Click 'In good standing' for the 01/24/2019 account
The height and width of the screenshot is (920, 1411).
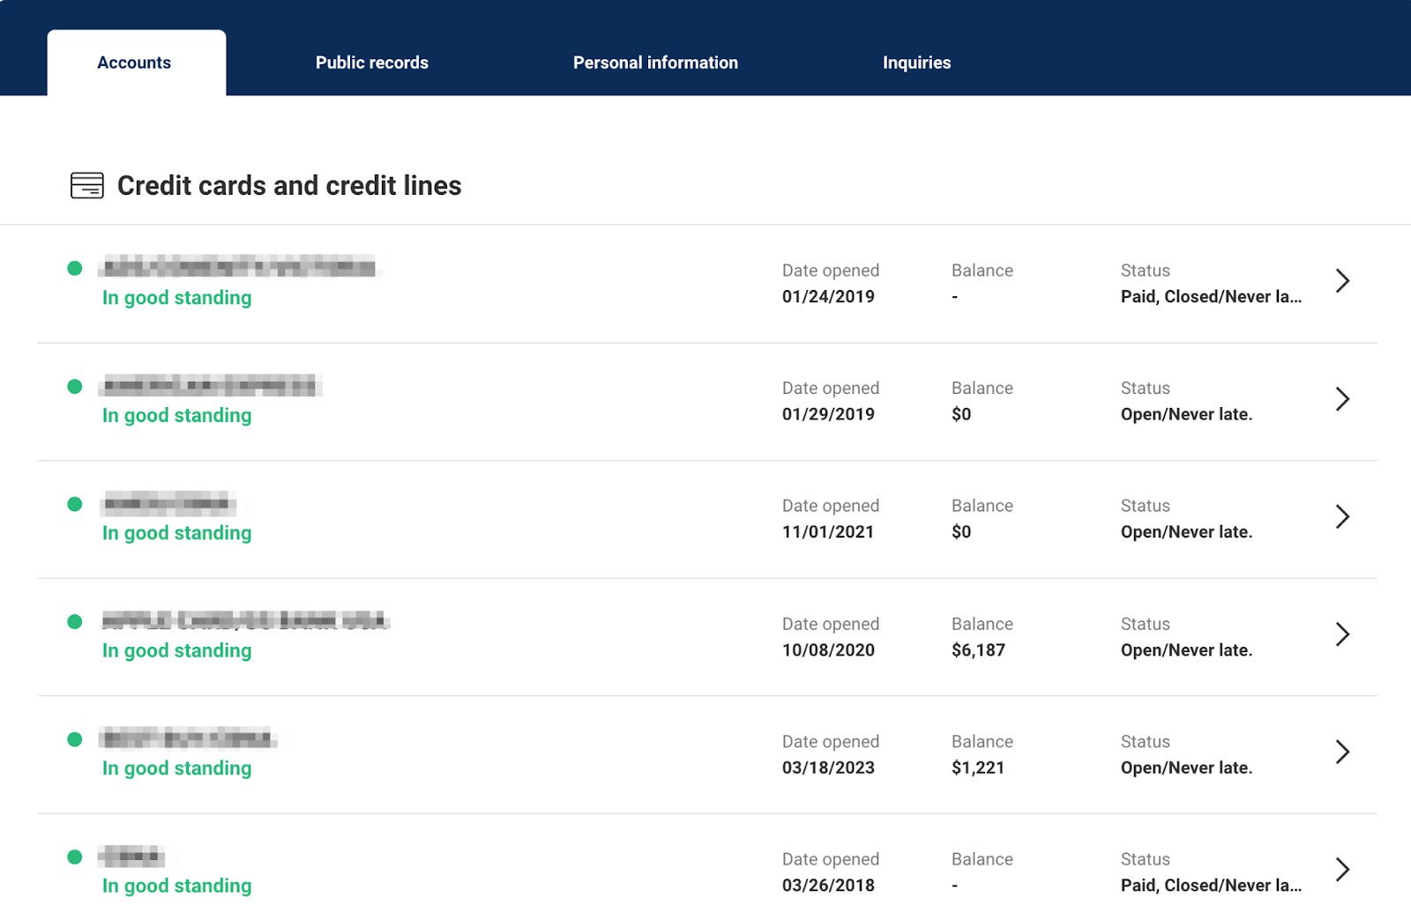click(x=176, y=298)
